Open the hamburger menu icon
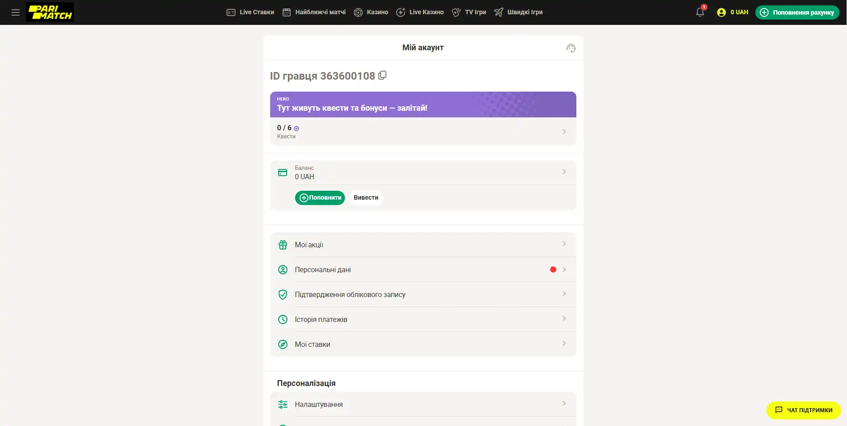 (16, 12)
